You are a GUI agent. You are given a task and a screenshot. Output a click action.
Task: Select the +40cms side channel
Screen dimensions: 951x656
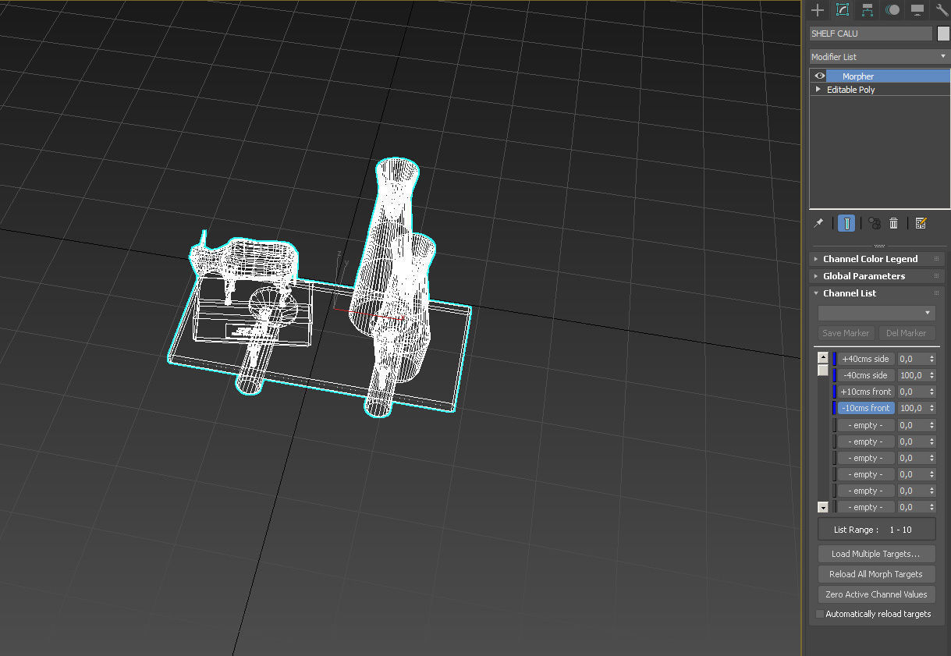(865, 359)
